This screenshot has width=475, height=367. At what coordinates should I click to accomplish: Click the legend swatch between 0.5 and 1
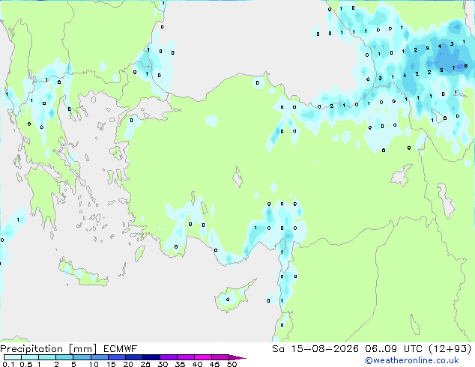click(x=30, y=357)
